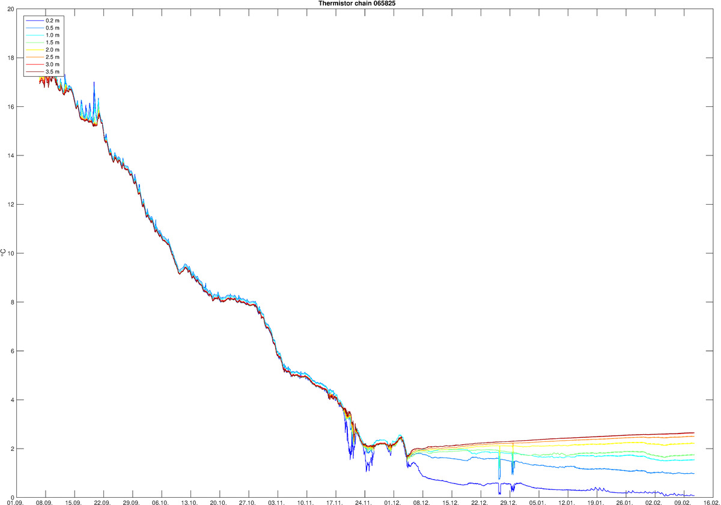Click the x-axis date label 20.10.

coord(219,502)
